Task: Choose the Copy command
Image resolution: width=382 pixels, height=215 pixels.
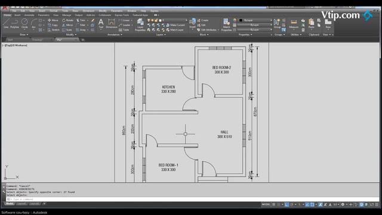Action: 53,25
